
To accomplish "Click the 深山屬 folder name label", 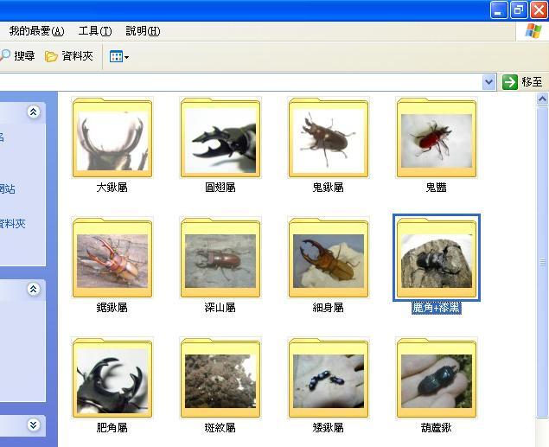I will [x=220, y=308].
